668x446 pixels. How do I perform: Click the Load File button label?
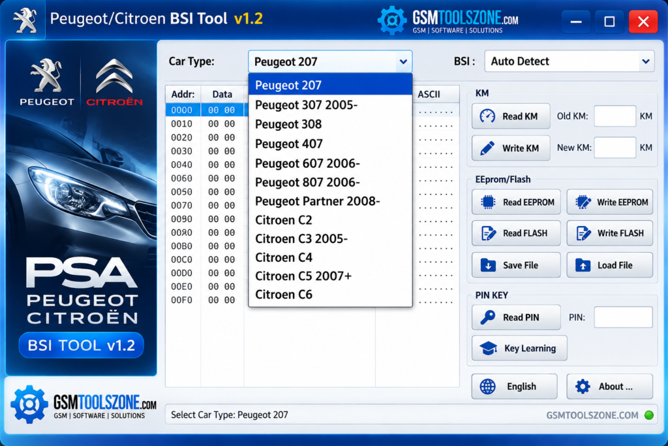pos(615,265)
